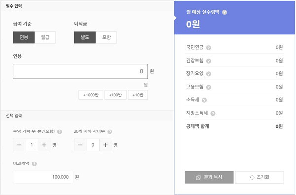296x195 pixels.
Task: Open help icon for 고용보험
Action: click(x=208, y=87)
